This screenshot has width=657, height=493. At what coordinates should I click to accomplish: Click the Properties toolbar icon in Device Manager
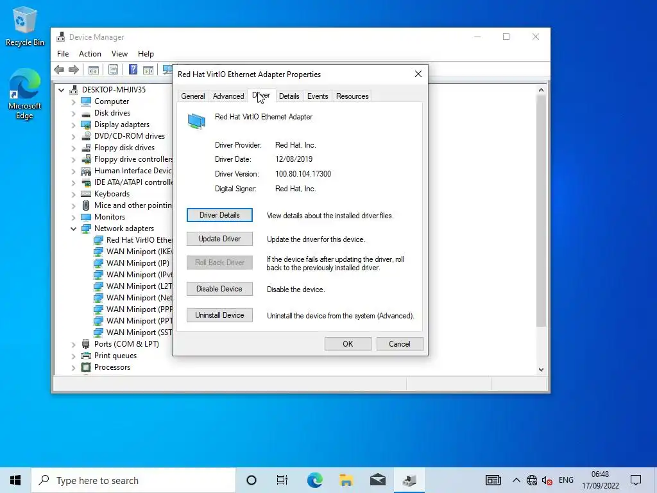pyautogui.click(x=113, y=69)
